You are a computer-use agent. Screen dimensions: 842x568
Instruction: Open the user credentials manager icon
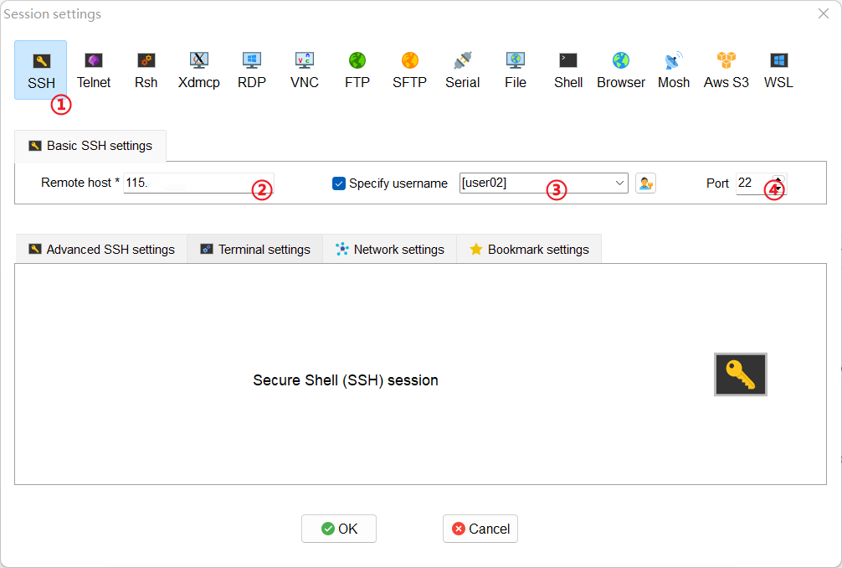coord(644,183)
